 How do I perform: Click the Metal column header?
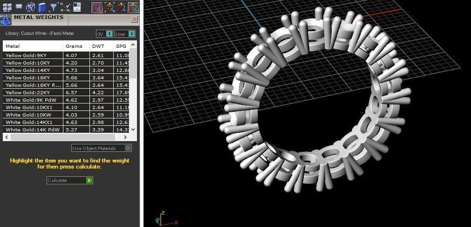point(33,46)
